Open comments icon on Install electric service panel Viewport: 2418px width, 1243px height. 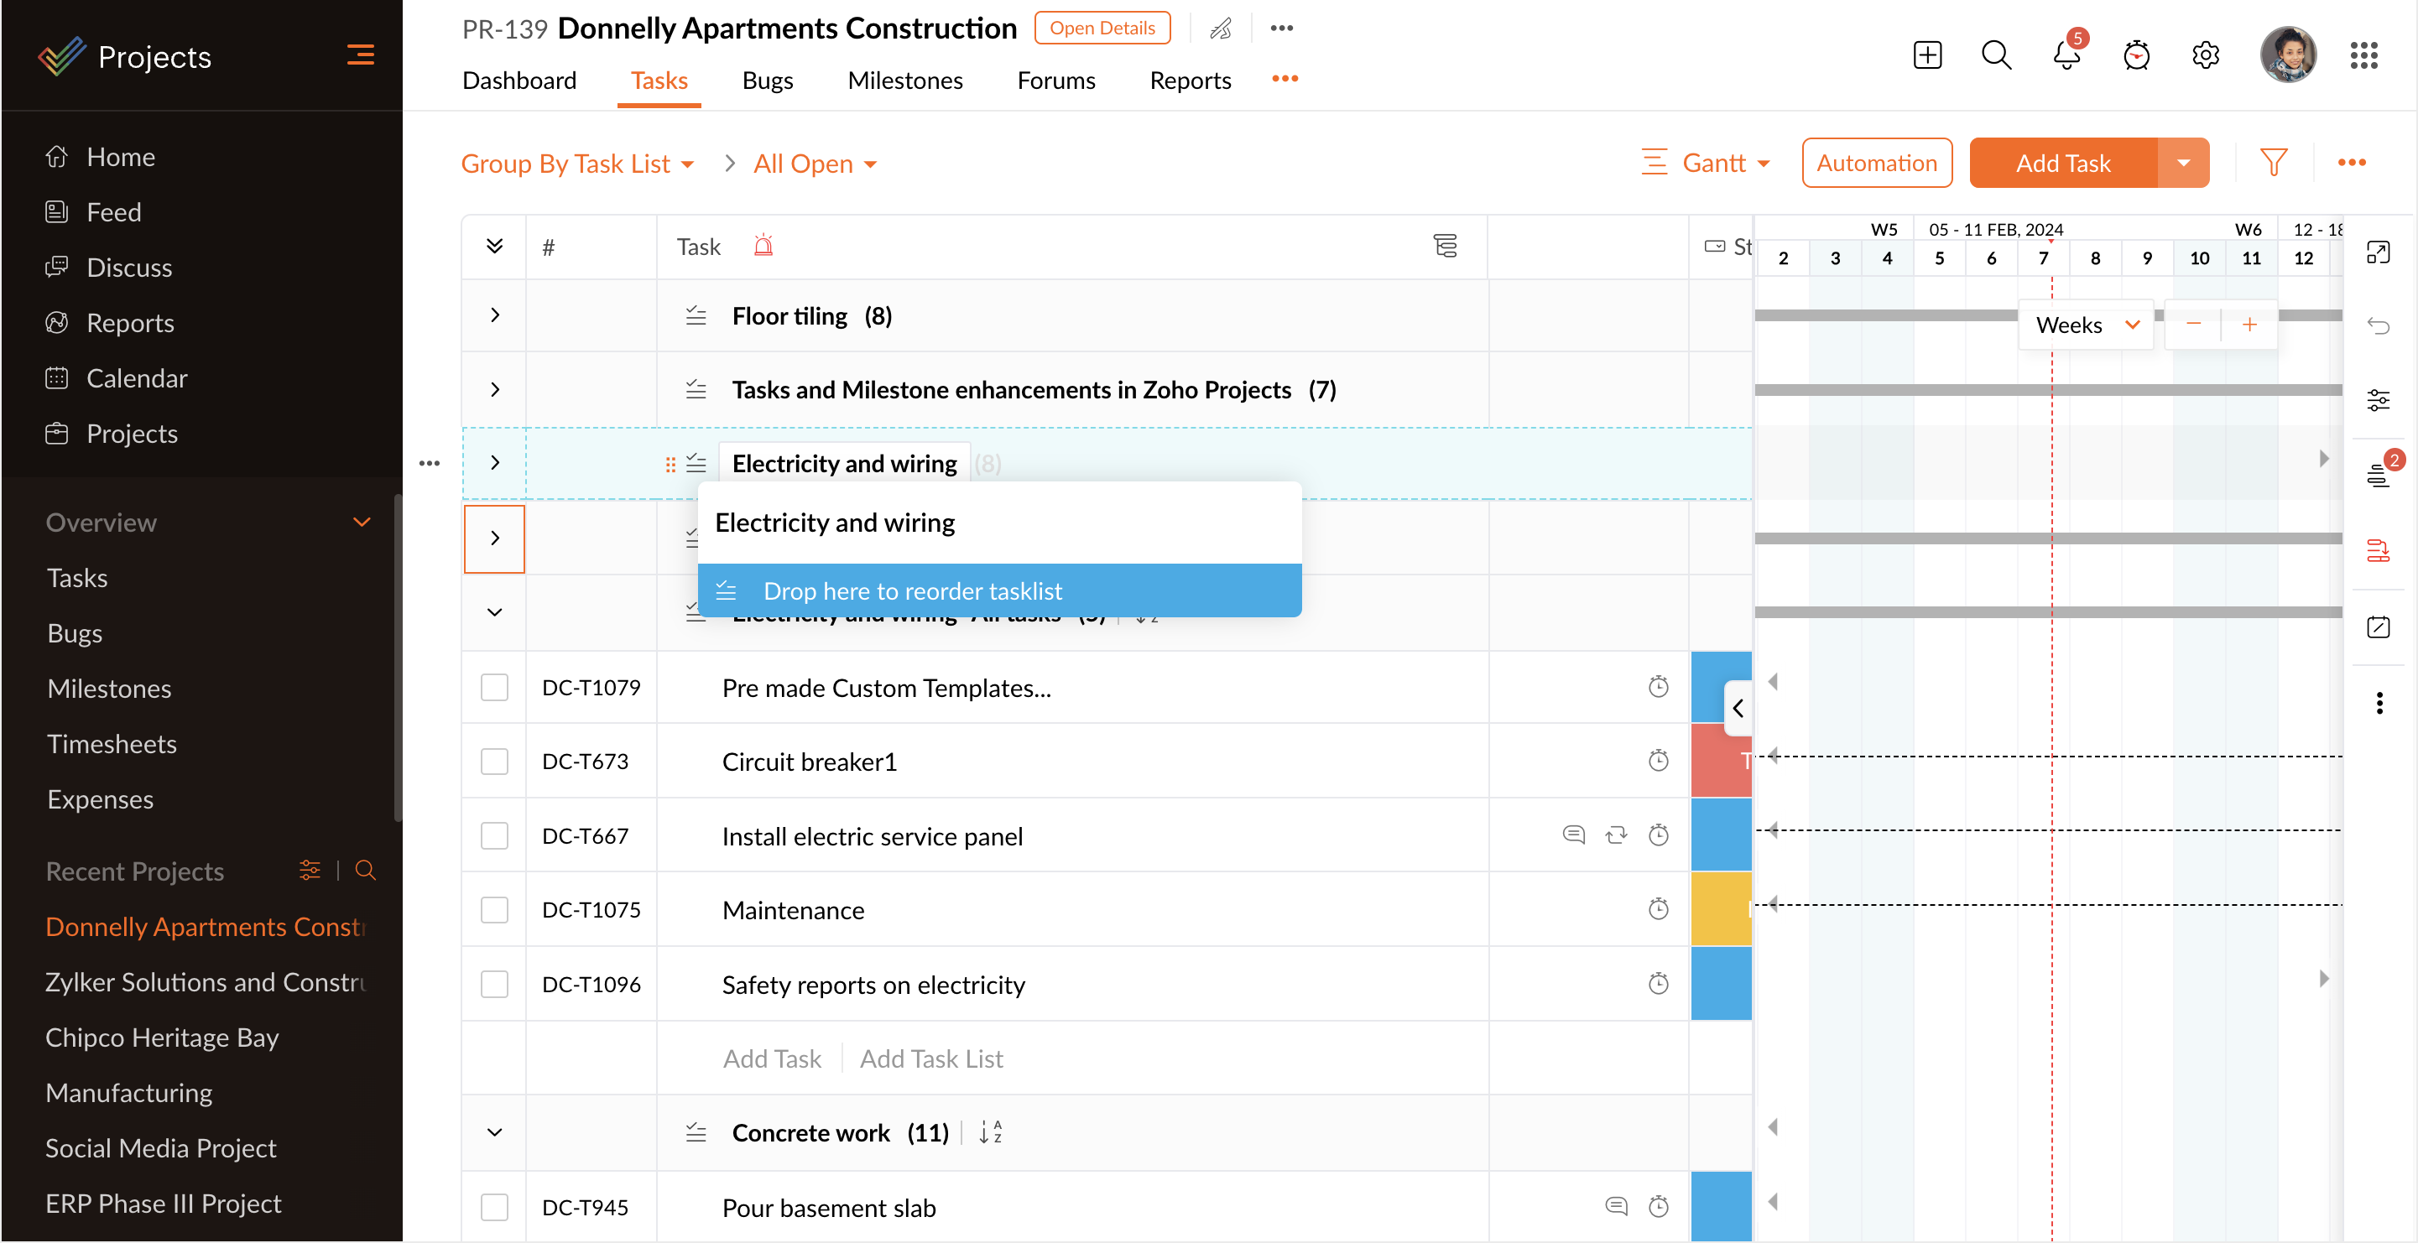click(1573, 835)
